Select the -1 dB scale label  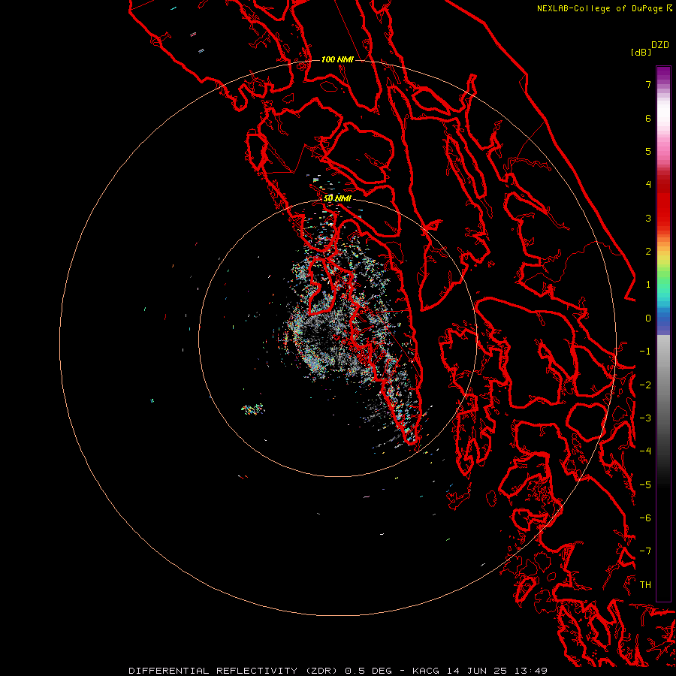coord(645,352)
